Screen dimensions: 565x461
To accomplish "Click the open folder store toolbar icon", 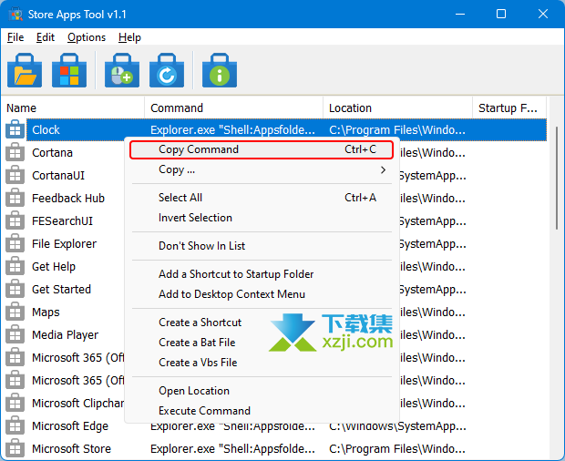I will pos(25,70).
